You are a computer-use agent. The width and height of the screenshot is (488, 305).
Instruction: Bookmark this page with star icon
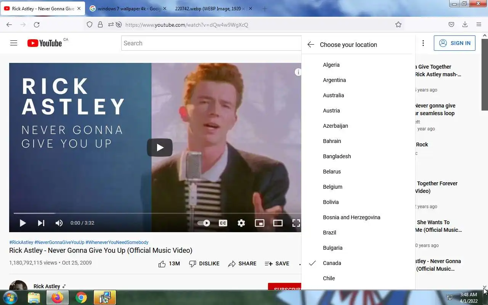[x=398, y=24]
